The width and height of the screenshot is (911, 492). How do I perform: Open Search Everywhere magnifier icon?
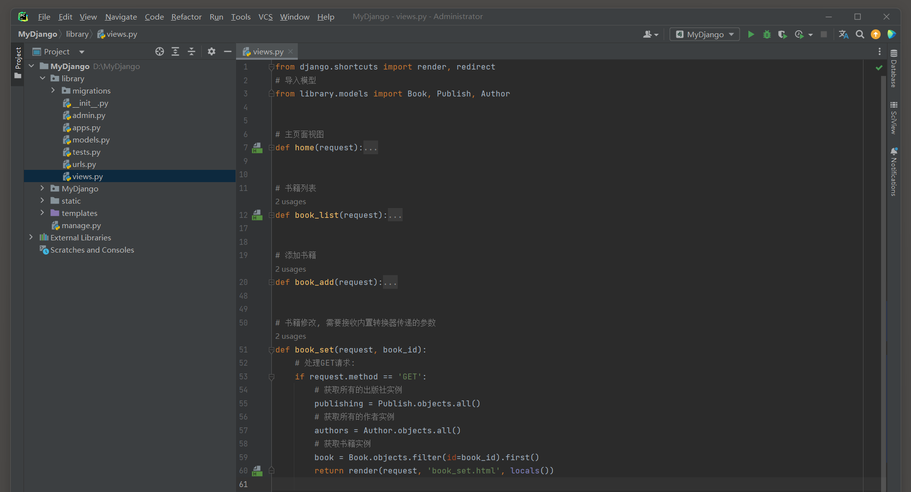point(860,34)
